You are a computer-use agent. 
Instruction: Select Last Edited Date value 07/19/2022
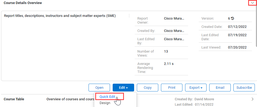point(237,35)
